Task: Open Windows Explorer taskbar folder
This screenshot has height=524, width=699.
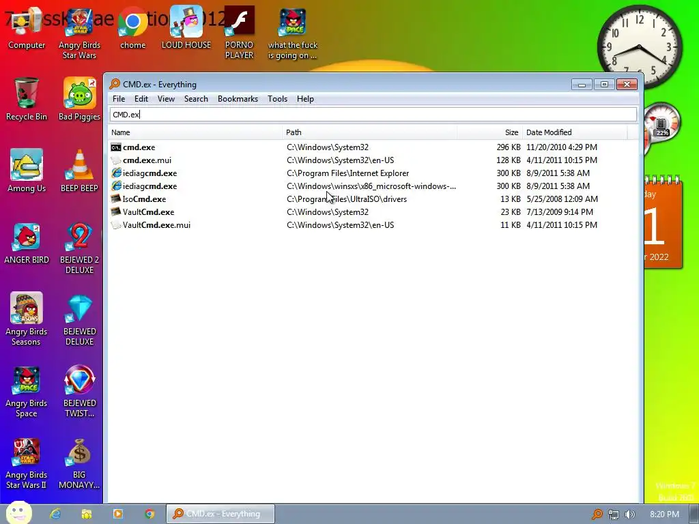Action: pos(87,514)
